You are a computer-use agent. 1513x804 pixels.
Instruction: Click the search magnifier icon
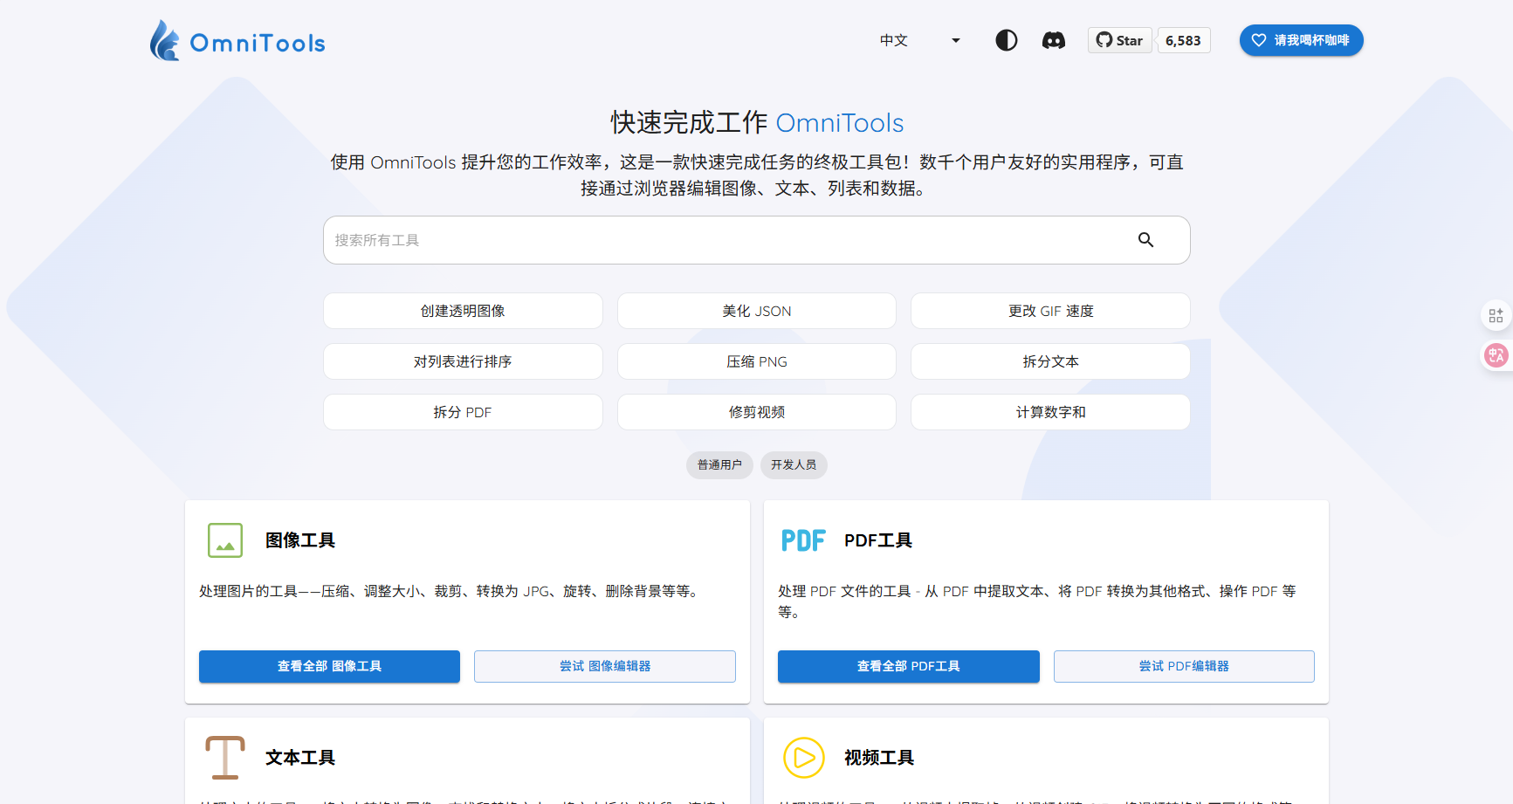click(1145, 240)
